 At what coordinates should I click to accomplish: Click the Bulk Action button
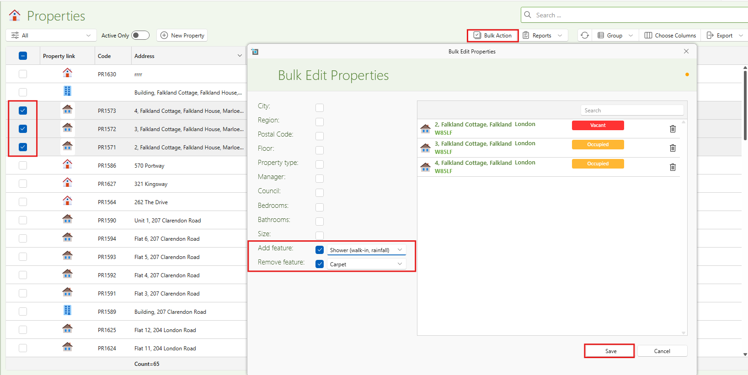point(493,35)
